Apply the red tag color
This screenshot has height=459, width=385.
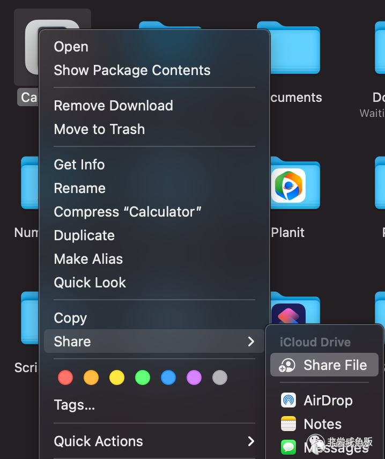[65, 377]
